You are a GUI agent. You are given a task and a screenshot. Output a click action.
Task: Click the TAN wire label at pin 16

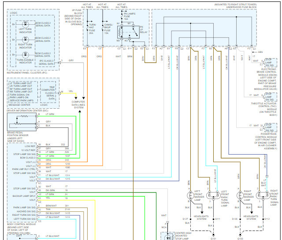[48, 209]
